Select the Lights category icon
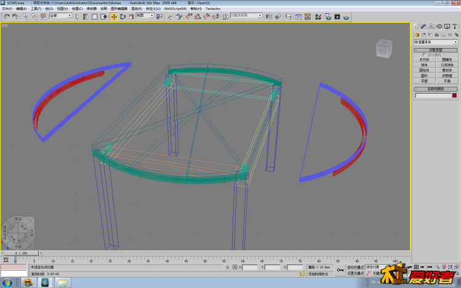Viewport: 461px width, 288px height. point(430,34)
